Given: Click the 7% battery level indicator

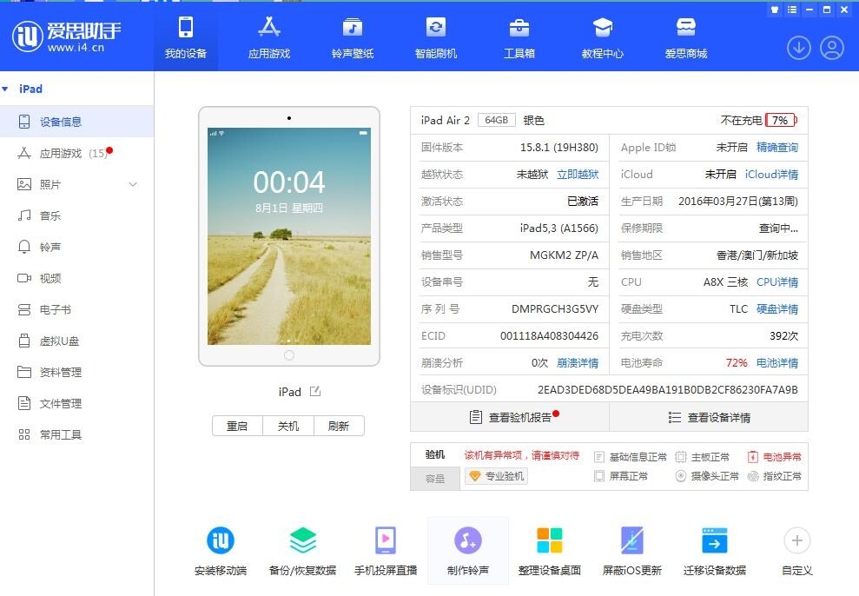Looking at the screenshot, I should click(x=781, y=120).
